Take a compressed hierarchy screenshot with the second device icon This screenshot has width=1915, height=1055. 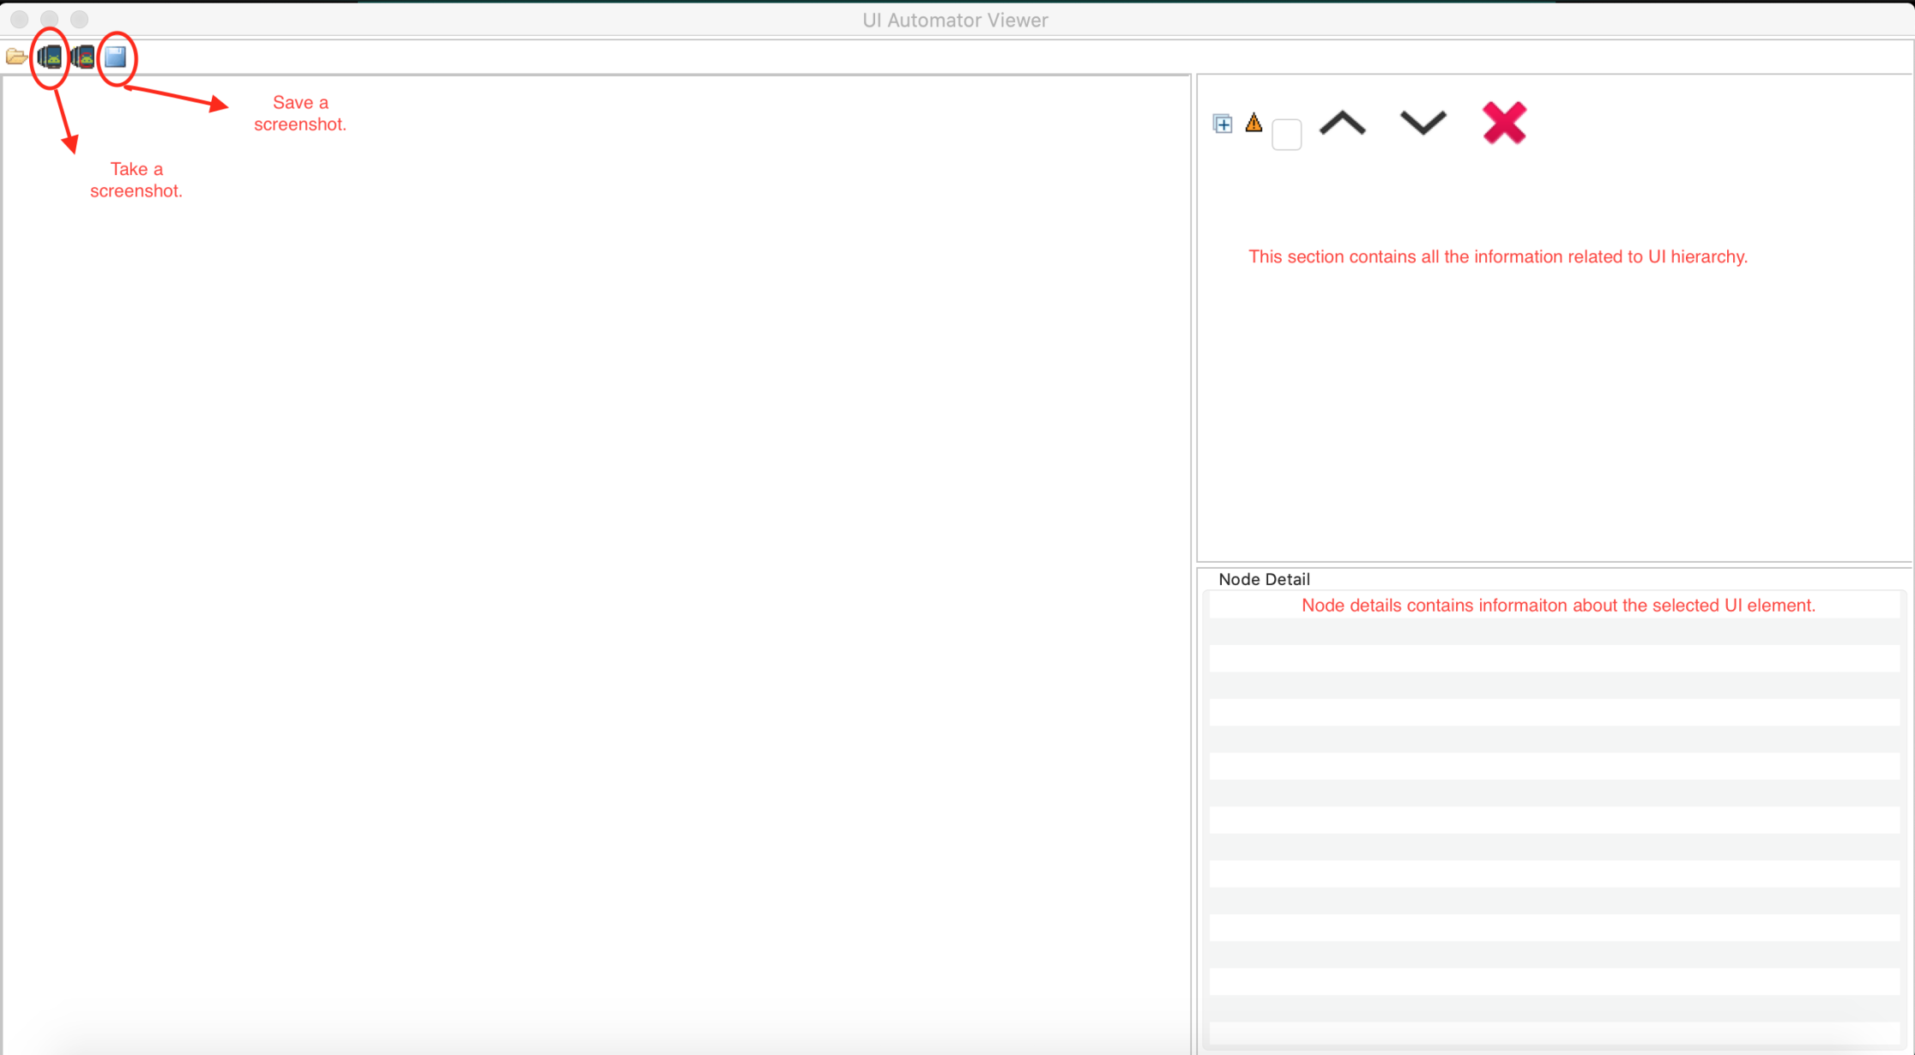click(82, 57)
